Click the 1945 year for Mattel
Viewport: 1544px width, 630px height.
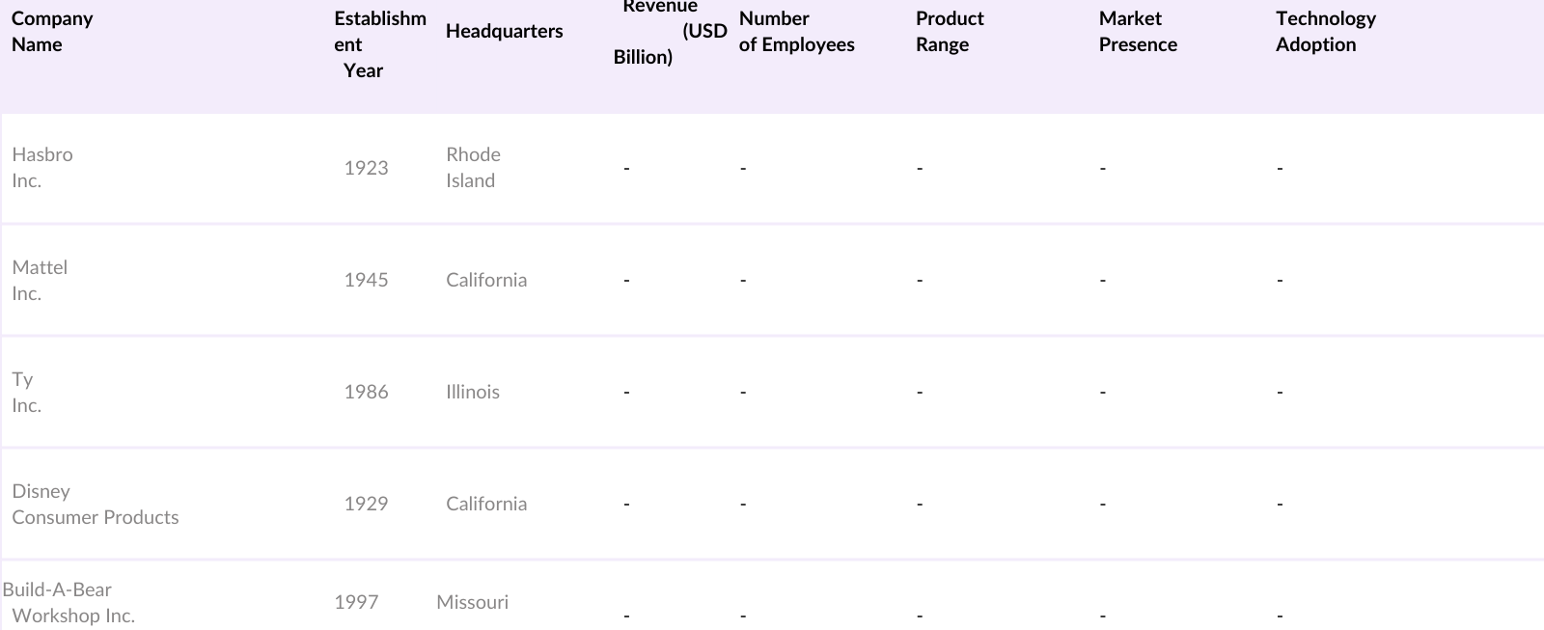[366, 280]
